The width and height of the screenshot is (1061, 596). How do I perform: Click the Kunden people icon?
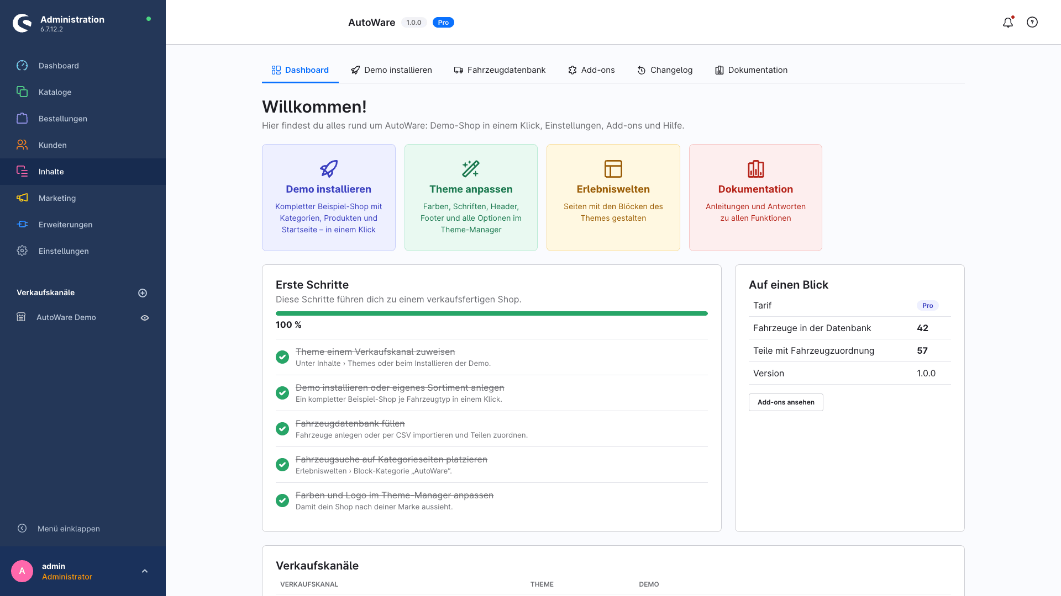tap(22, 145)
